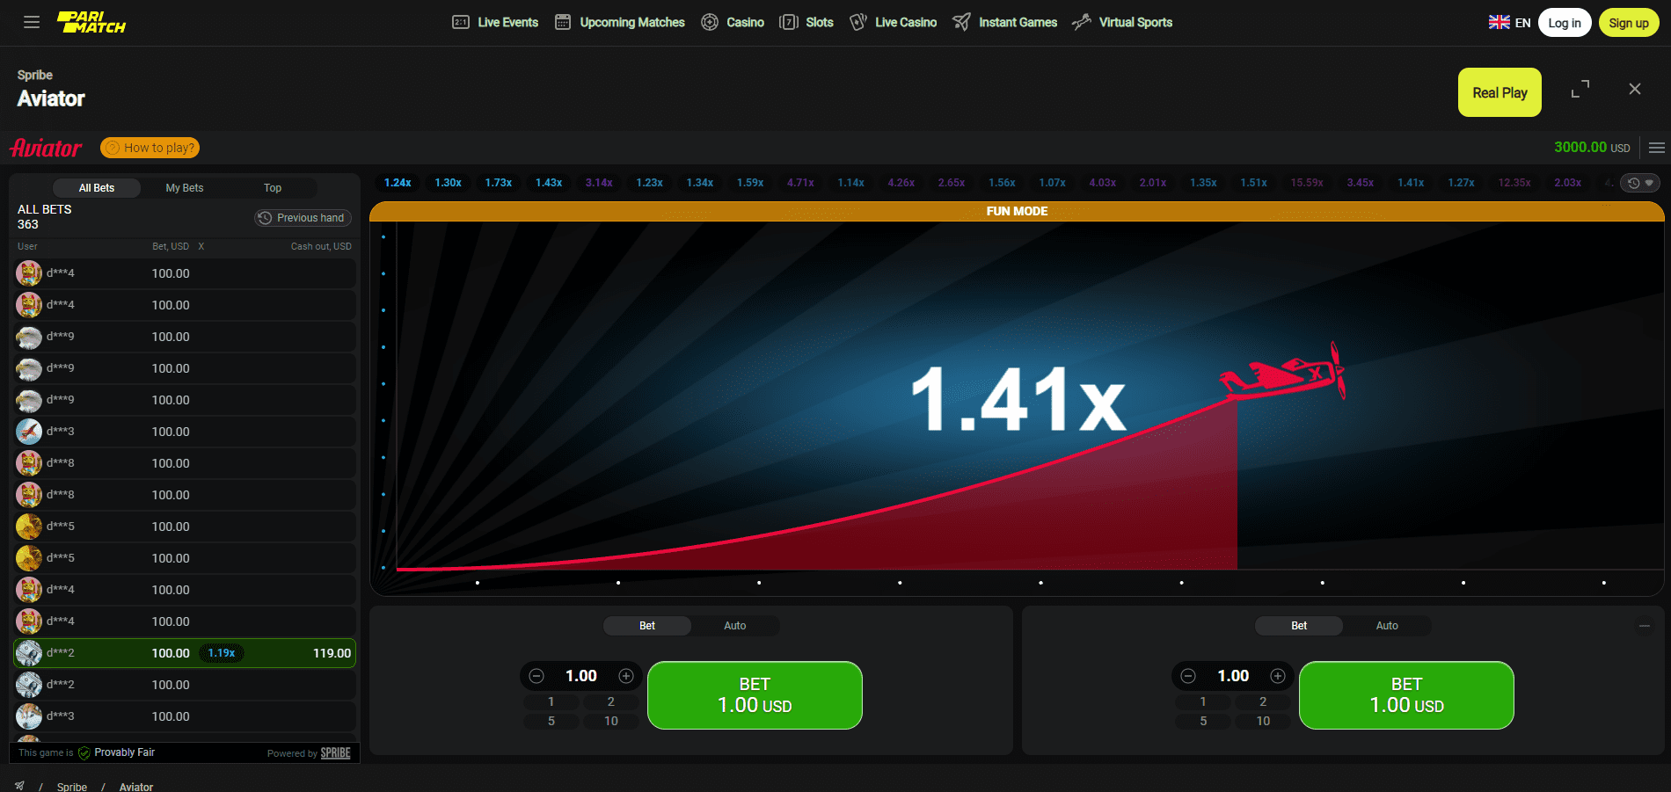
Task: Click the Real Play button
Action: tap(1500, 92)
